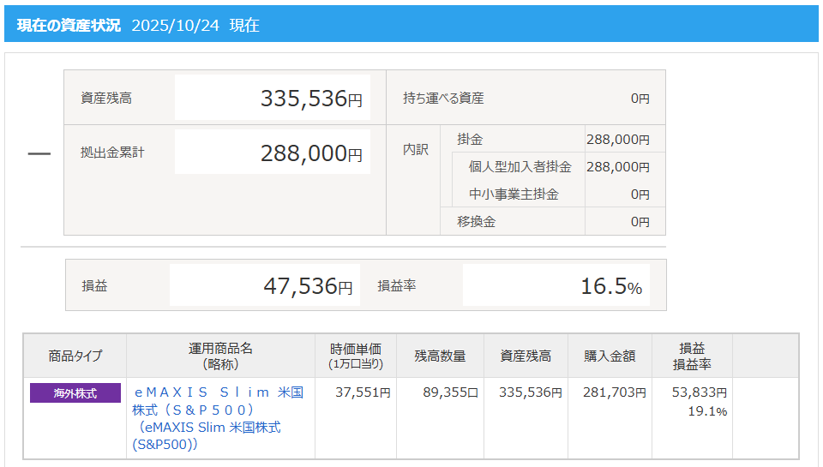Click the 資産残高 value 335,536円 in summary
The height and width of the screenshot is (467, 823).
tap(311, 99)
